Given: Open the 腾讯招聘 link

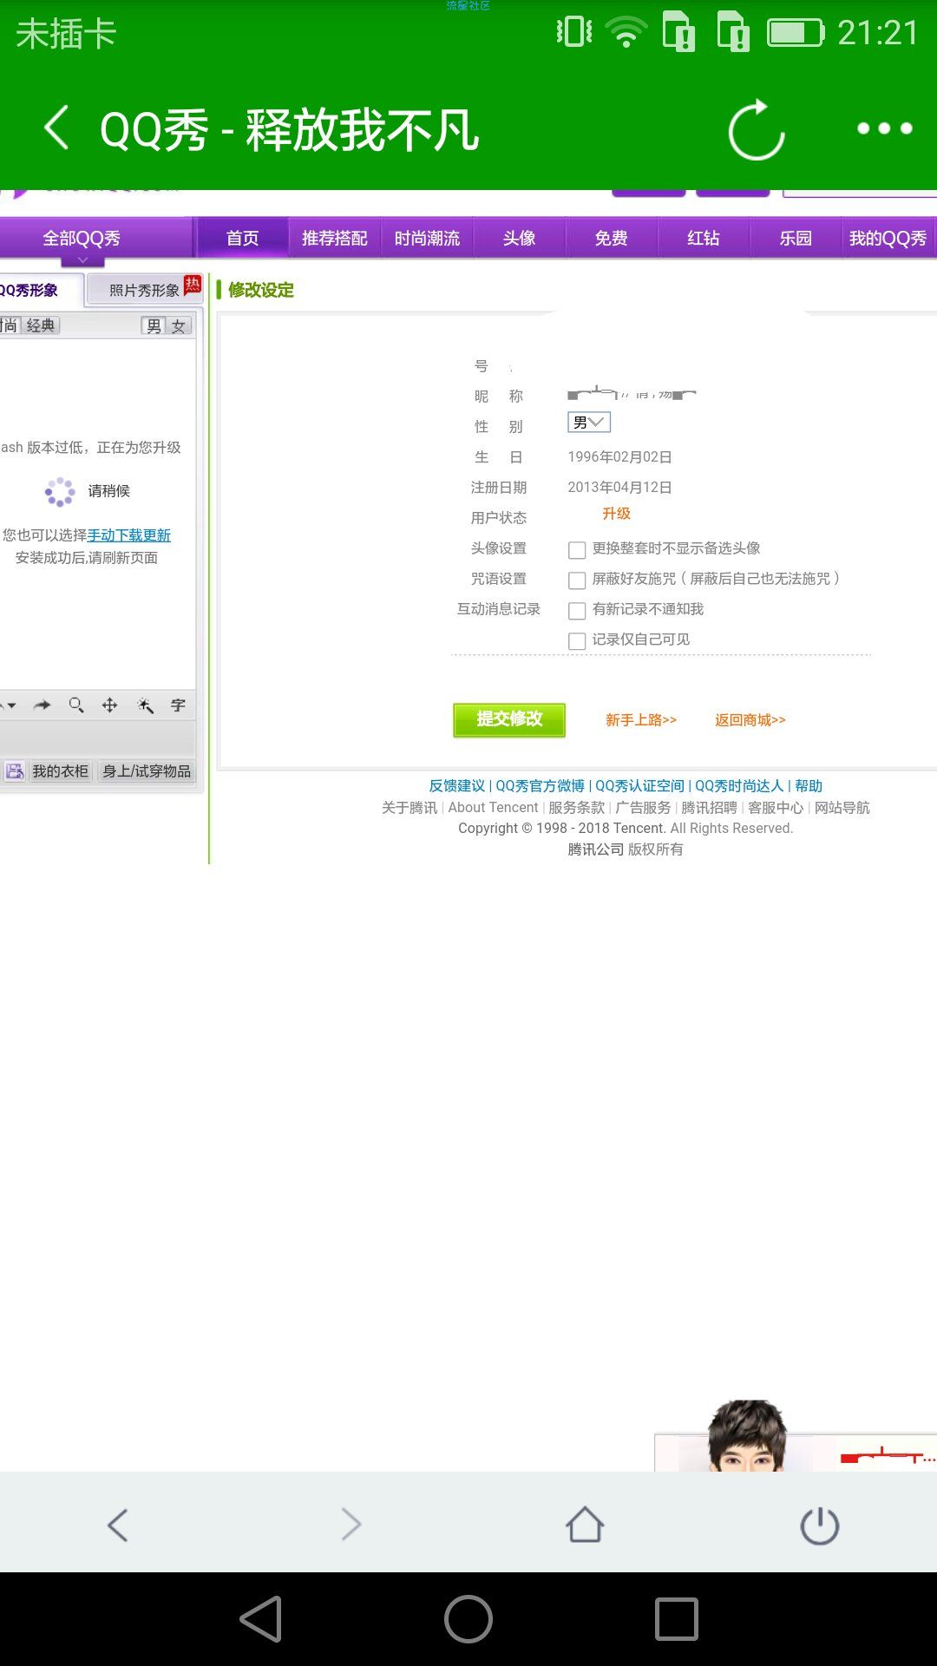Looking at the screenshot, I should [709, 807].
